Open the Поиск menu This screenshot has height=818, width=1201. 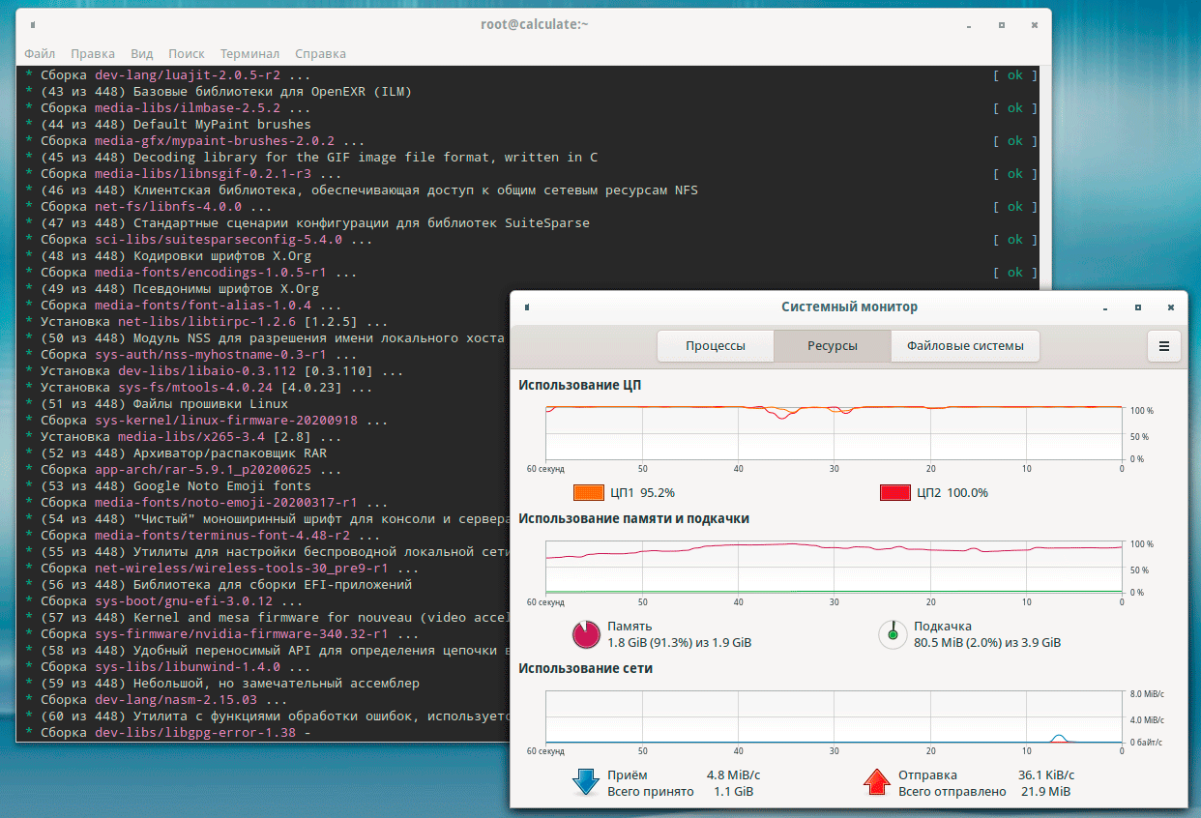(x=187, y=54)
